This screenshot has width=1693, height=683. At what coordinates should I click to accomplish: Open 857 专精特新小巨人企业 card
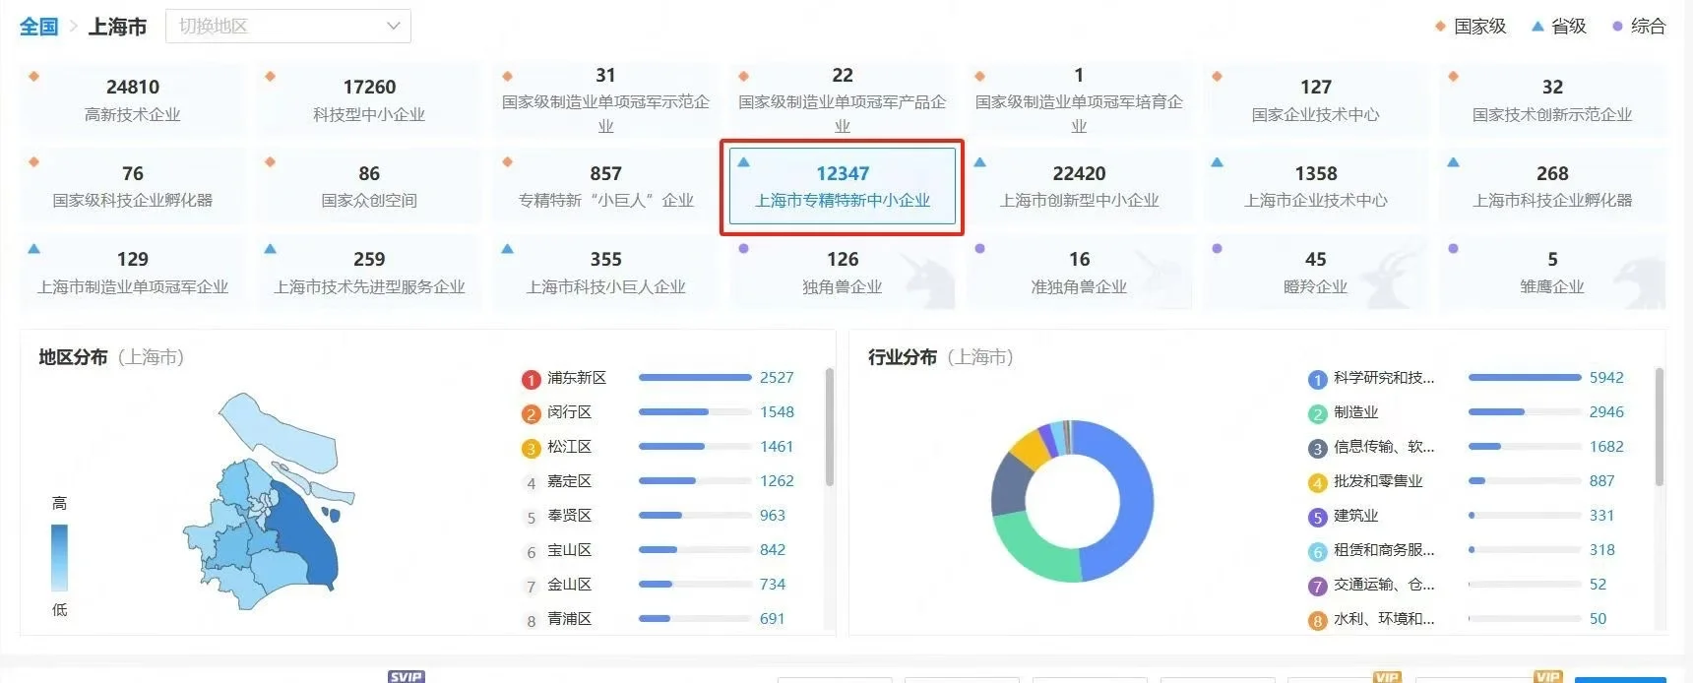tap(606, 186)
